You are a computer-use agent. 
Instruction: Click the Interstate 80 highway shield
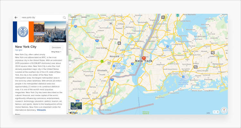pyautogui.click(x=75, y=26)
